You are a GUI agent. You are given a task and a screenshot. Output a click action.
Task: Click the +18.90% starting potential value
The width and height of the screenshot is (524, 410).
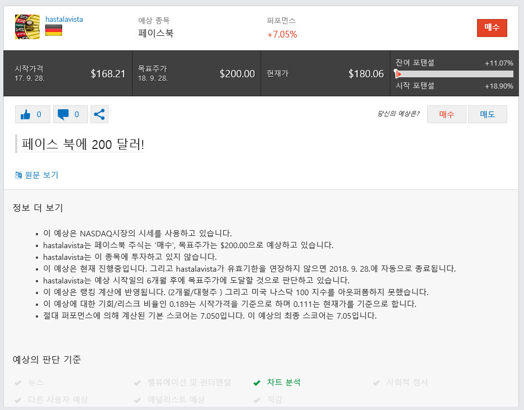click(499, 86)
